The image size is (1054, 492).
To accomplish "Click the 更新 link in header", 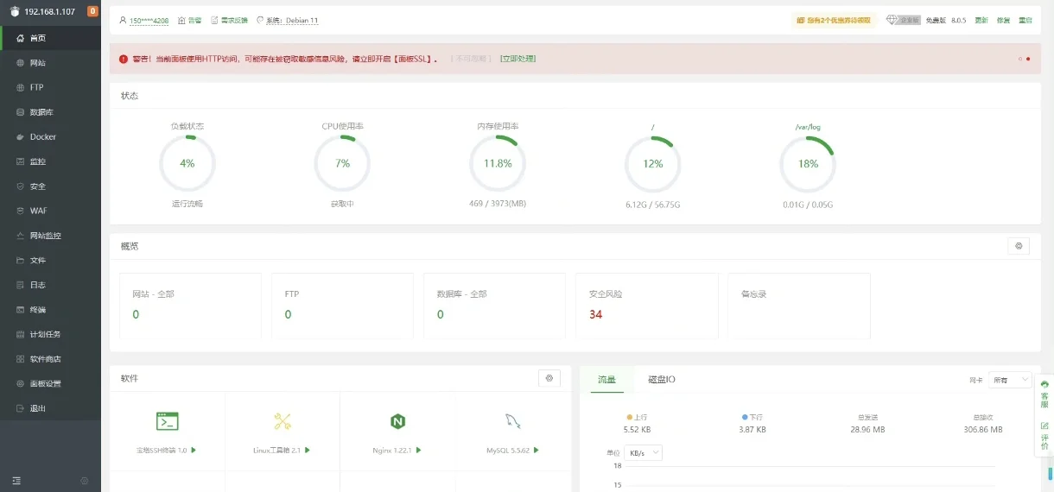I will pos(981,20).
